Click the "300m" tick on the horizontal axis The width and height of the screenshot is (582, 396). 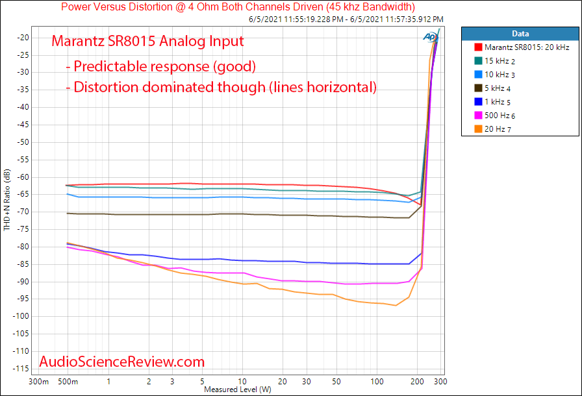click(x=38, y=382)
